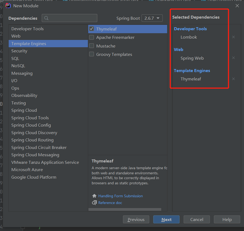Viewport: 244px width, 231px height.
Task: Click the search magnifier icon in Dependencies field
Action: tap(46, 18)
